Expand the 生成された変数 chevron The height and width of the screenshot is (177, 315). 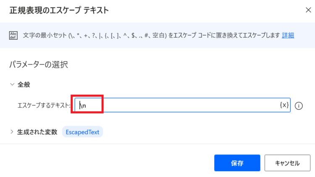click(12, 132)
